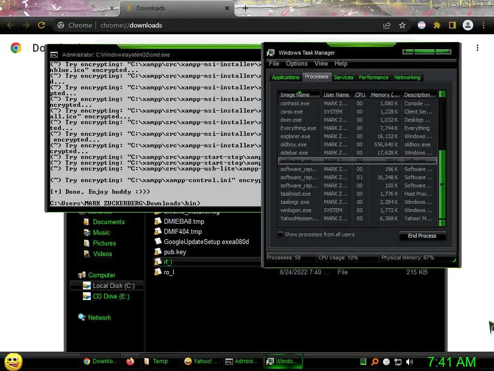Screen dimensions: 494x371
Task: Open the Chrome extensions puzzle icon
Action: (437, 25)
